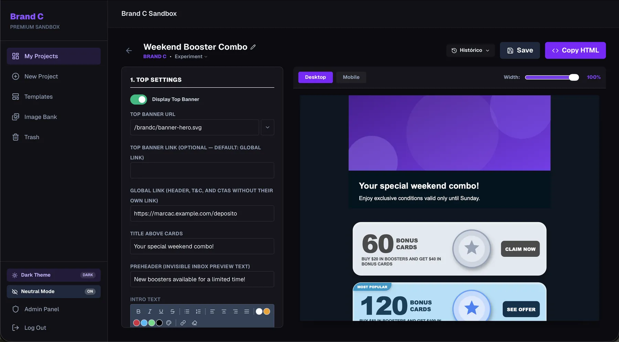
Task: Click the Save button
Action: point(520,50)
